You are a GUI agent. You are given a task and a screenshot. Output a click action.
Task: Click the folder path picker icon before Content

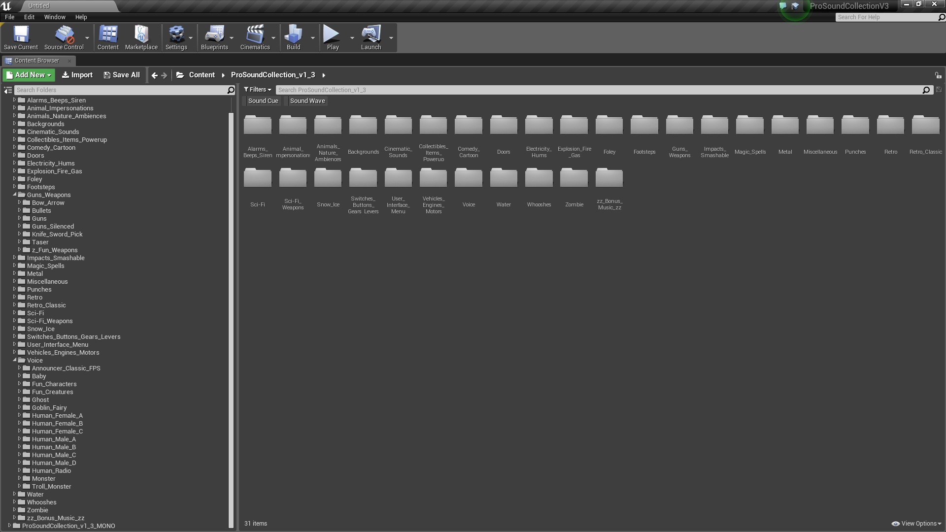coord(180,75)
